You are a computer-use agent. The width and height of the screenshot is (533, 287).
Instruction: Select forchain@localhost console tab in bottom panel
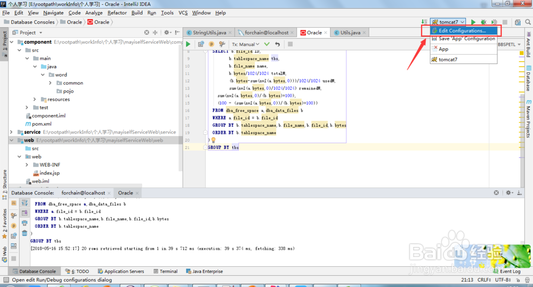point(83,193)
